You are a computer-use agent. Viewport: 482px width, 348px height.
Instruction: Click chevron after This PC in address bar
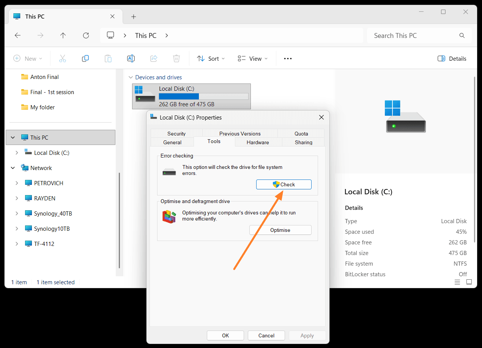pyautogui.click(x=166, y=35)
